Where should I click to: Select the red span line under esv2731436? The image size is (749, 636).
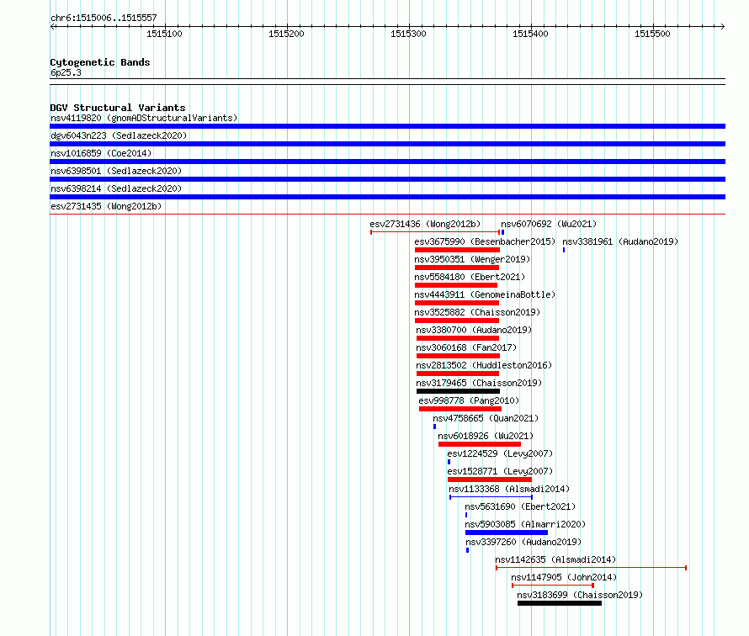point(435,232)
